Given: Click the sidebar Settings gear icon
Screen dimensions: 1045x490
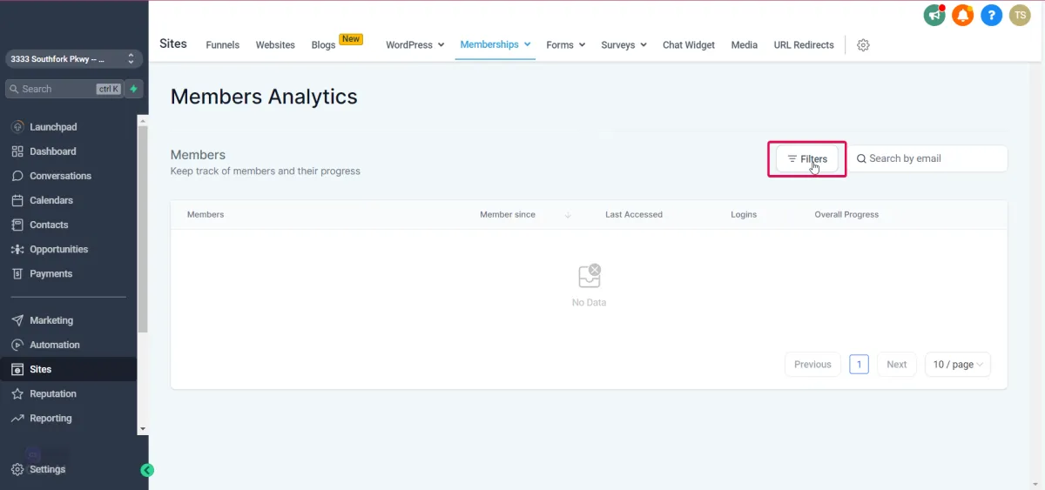Looking at the screenshot, I should pos(17,469).
